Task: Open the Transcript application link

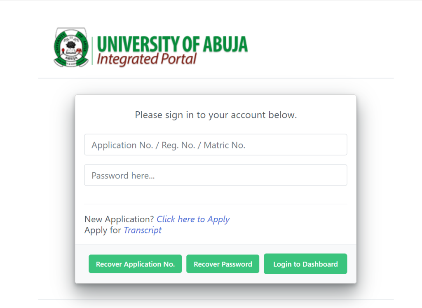Action: click(143, 230)
